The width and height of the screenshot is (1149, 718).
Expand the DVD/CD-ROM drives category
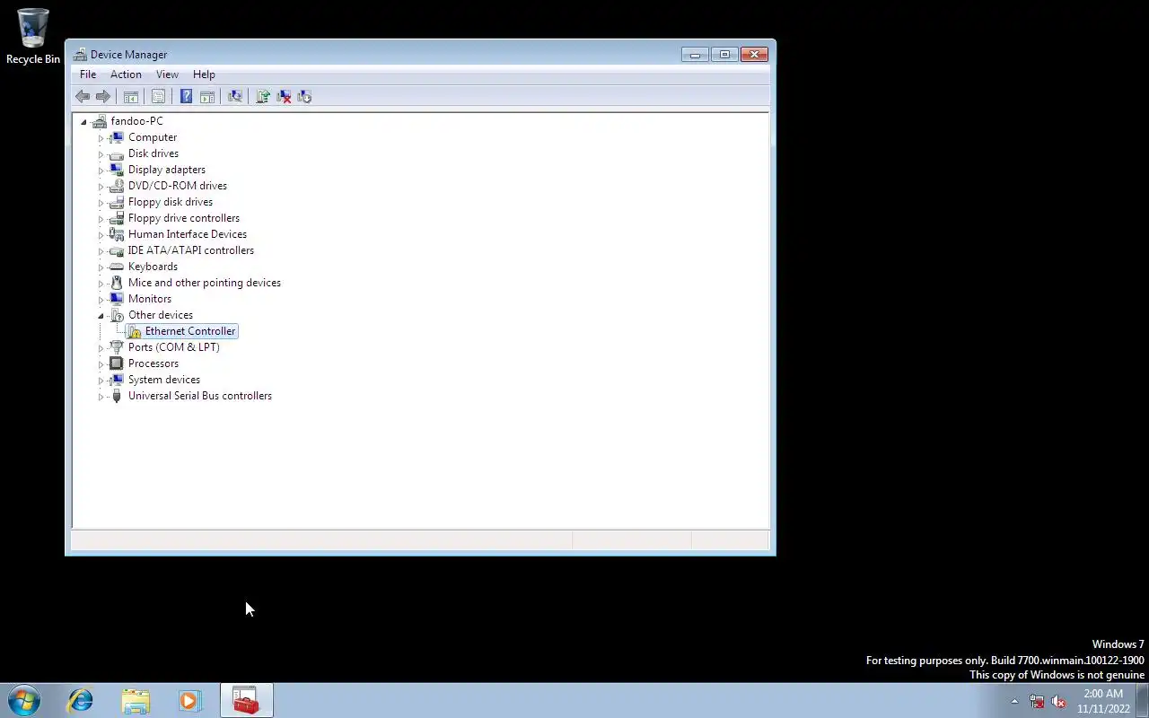[x=101, y=187]
